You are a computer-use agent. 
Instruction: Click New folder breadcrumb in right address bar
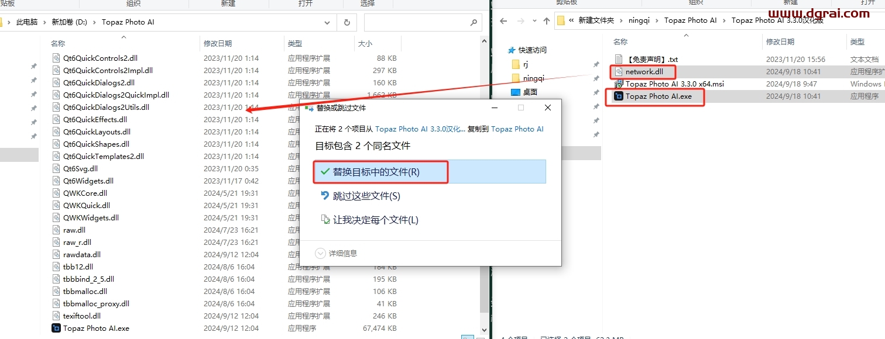596,20
